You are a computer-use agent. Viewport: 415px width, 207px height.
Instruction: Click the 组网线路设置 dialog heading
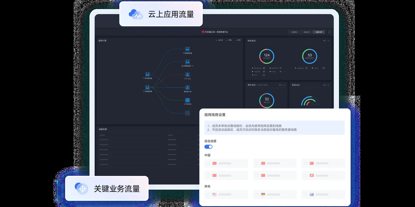point(215,115)
